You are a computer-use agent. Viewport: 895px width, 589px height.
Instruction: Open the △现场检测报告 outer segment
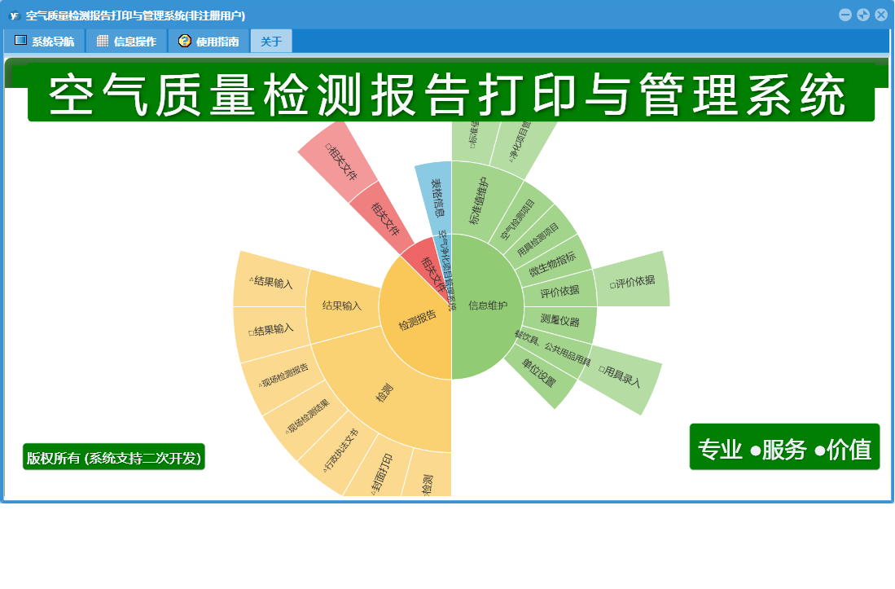coord(283,376)
